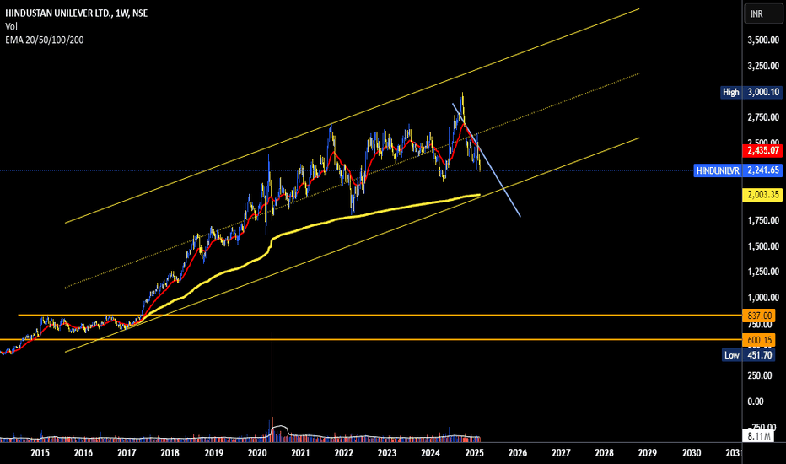Click the Vol indicator label
Viewport: 786px width, 464px height.
[11, 27]
